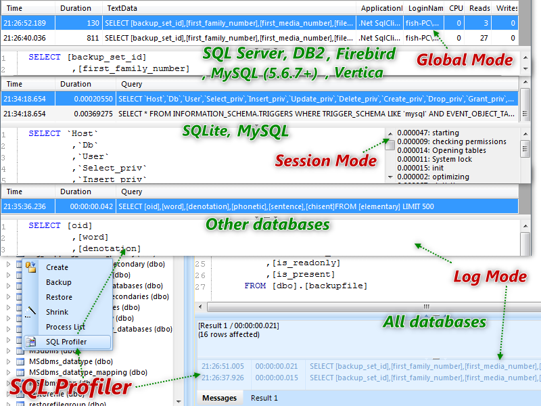Image resolution: width=541 pixels, height=406 pixels.
Task: Click scroll-down arrow of the table tree panel
Action: point(179,401)
